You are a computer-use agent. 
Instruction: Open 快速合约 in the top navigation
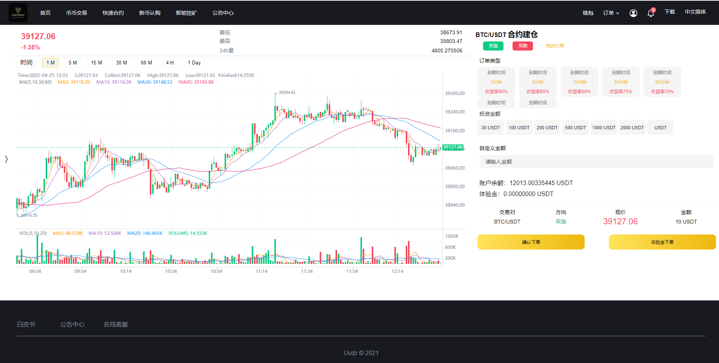(x=113, y=13)
